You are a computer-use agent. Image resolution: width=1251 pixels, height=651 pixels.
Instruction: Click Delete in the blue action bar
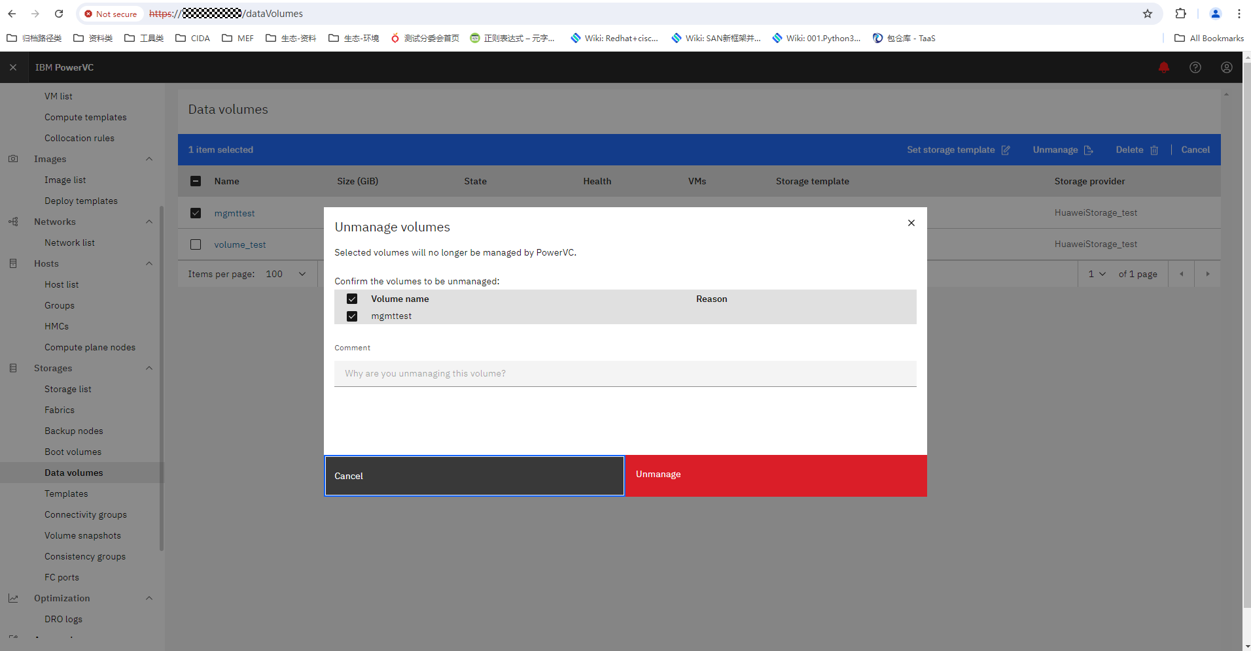1137,150
